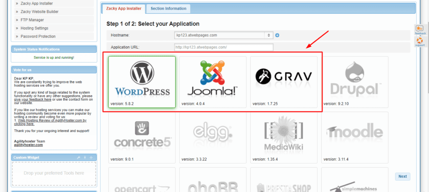Click the 'Drop your preferred Tools here' area
The width and height of the screenshot is (429, 192).
click(54, 173)
